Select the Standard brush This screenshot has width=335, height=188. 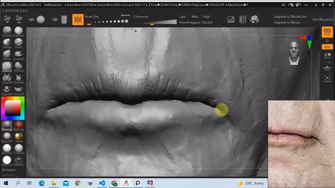pyautogui.click(x=7, y=32)
